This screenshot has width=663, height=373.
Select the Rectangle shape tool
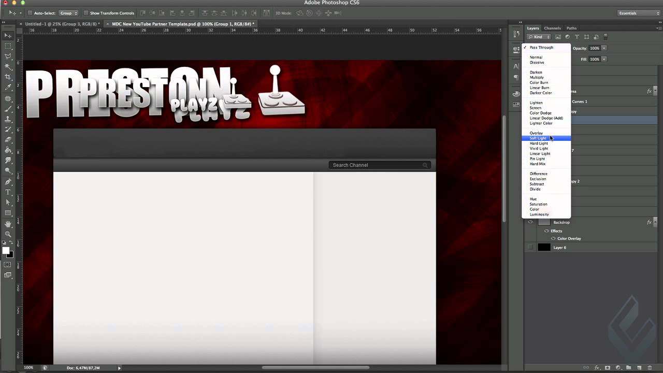coord(8,213)
